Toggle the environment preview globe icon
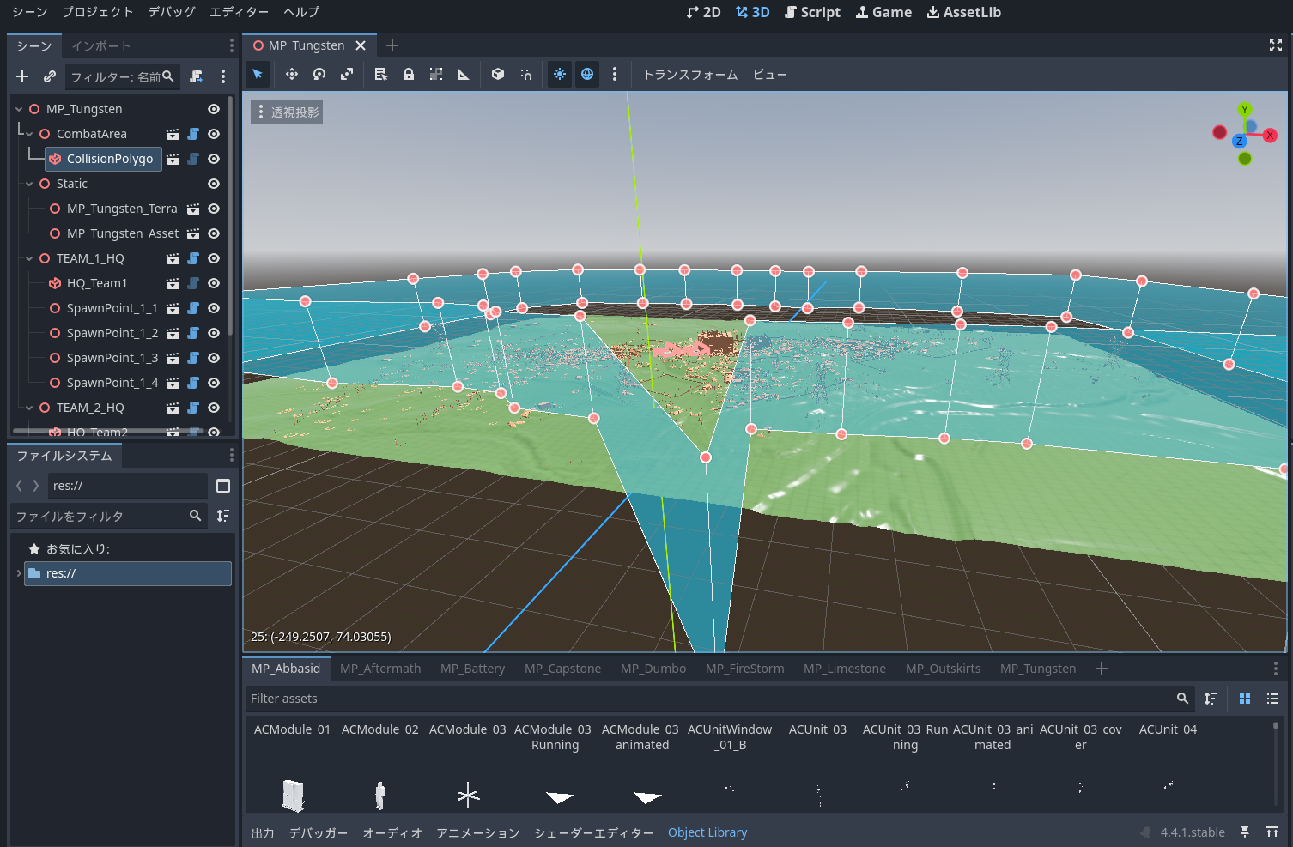The height and width of the screenshot is (847, 1293). [587, 75]
